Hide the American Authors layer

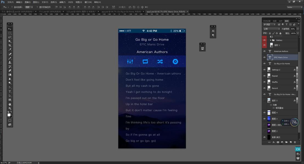click(264, 51)
